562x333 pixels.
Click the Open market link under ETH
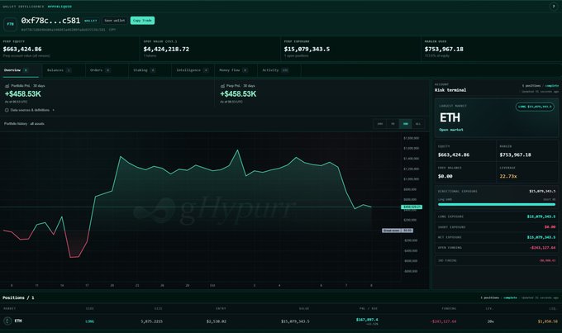click(451, 130)
